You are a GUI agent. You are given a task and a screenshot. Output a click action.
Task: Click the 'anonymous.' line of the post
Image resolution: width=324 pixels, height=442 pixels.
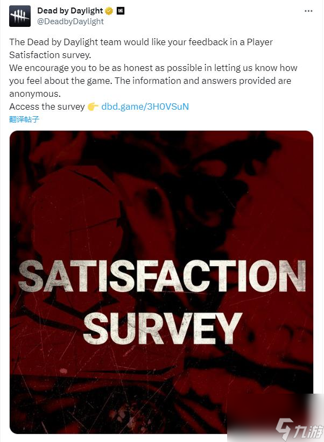(35, 94)
